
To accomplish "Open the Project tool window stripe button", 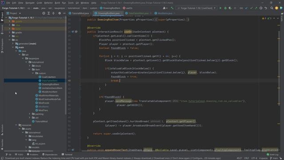I will (2, 17).
